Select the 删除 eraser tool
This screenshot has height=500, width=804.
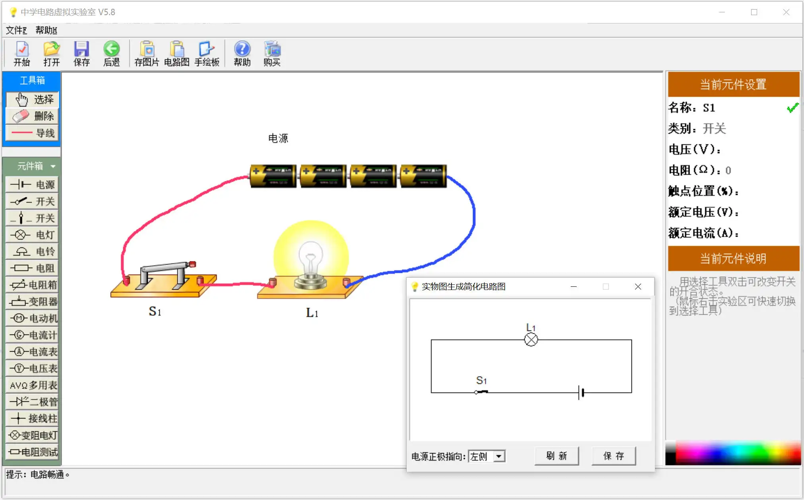click(33, 116)
